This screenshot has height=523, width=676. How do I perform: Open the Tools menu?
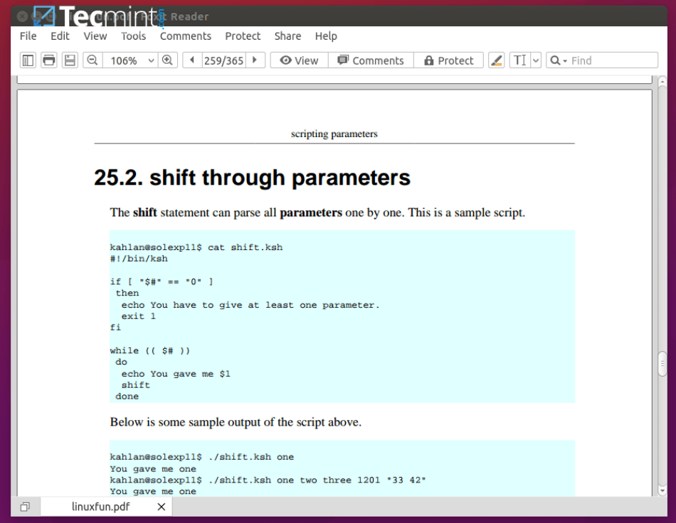[x=133, y=36]
